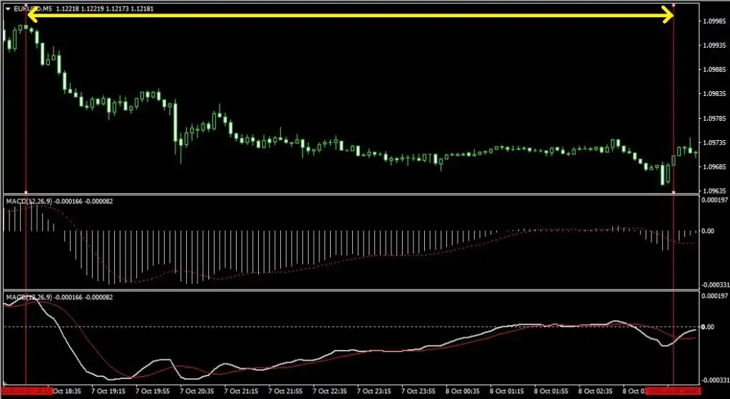Click the 8 Oct 01:15 time label
This screenshot has width=730, height=399.
507,391
